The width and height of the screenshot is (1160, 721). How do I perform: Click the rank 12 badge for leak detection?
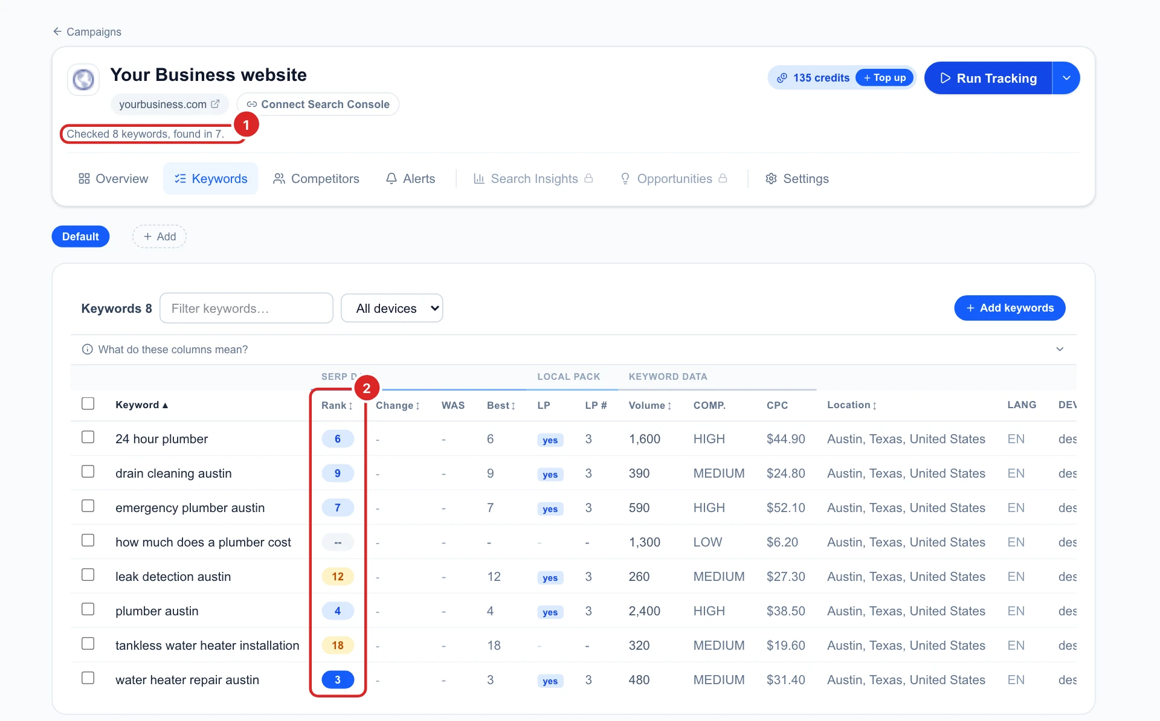338,577
